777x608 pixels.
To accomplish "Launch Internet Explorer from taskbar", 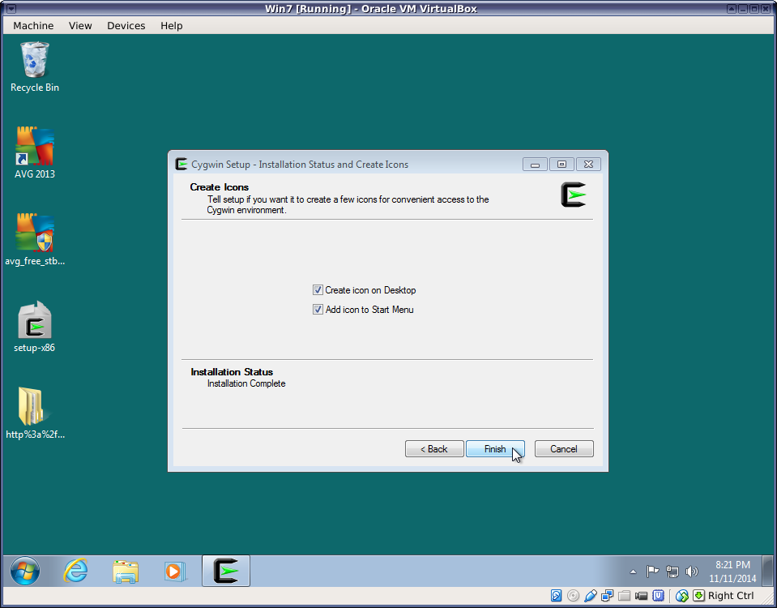I will coord(76,571).
